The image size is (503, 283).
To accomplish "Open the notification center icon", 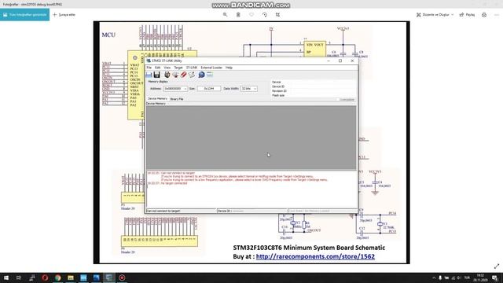I will coord(495,277).
